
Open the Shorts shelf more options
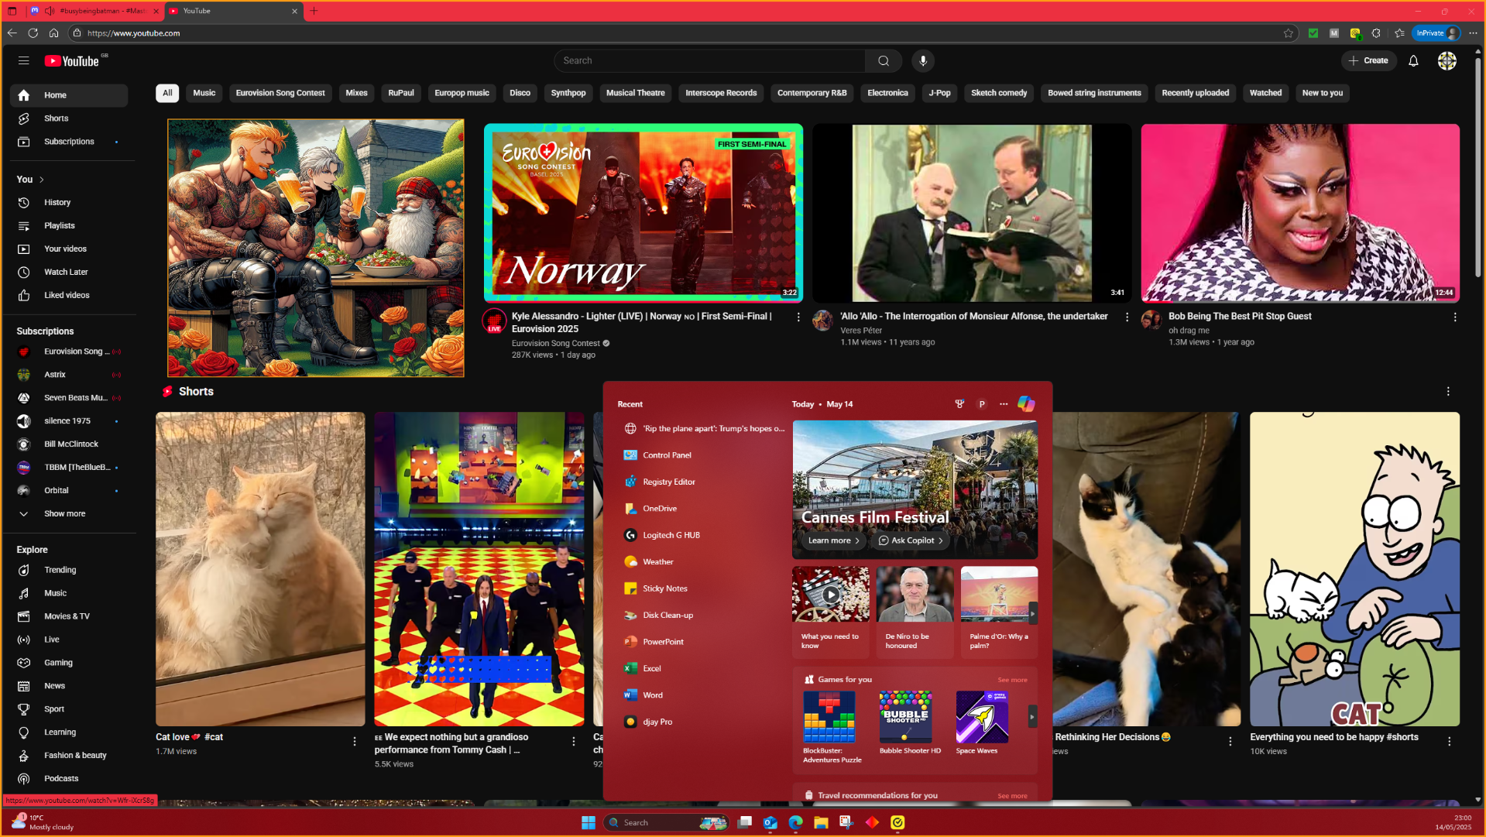click(1448, 392)
